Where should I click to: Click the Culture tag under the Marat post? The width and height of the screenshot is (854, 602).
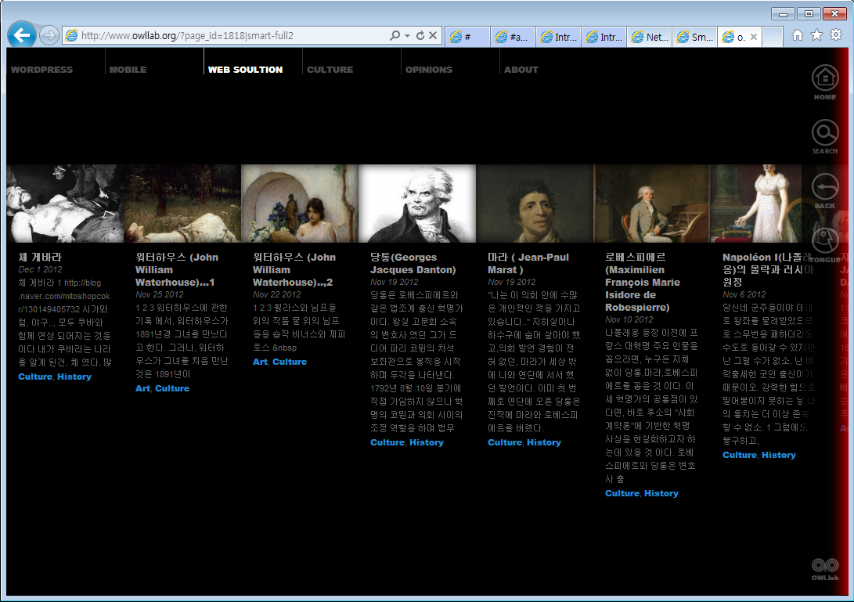click(x=505, y=442)
